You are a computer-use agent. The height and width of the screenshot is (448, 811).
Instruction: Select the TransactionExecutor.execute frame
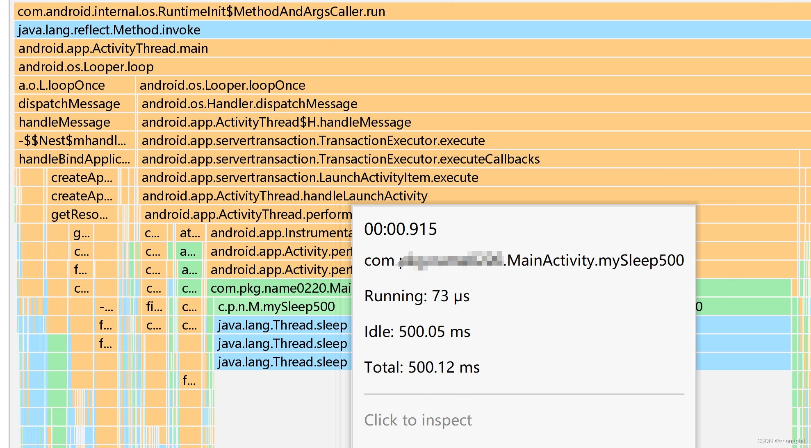(x=312, y=140)
